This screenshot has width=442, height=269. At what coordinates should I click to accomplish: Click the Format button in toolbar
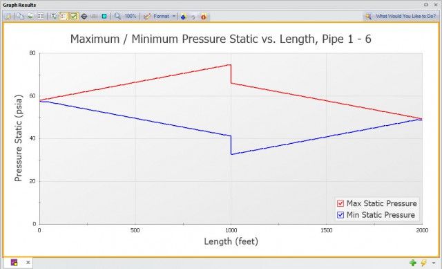pyautogui.click(x=157, y=17)
